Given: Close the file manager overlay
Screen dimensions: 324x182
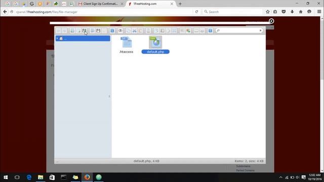Looking at the screenshot, I should point(271,21).
